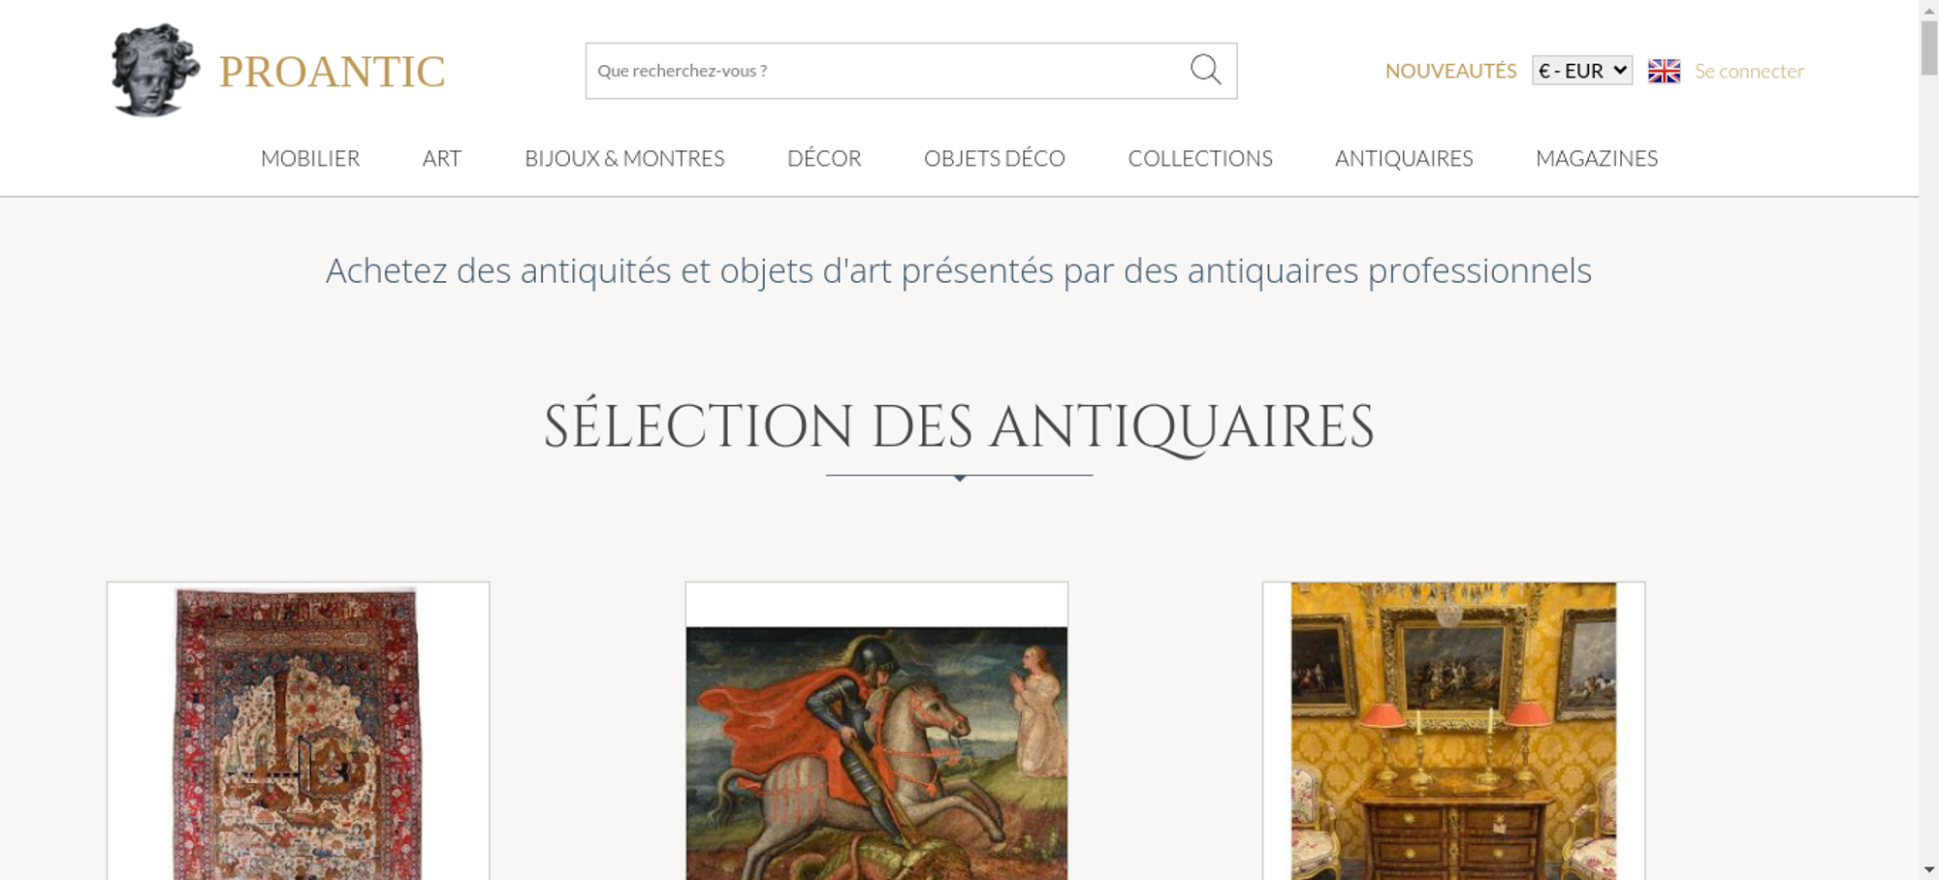Open the yellow salon commode thumbnail
Image resolution: width=1939 pixels, height=880 pixels.
coord(1453,731)
